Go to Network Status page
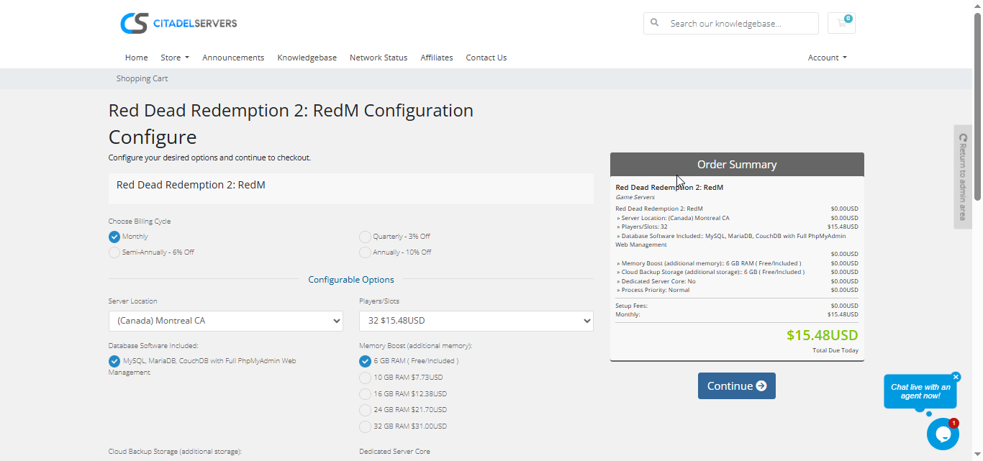Image resolution: width=983 pixels, height=461 pixels. tap(378, 58)
